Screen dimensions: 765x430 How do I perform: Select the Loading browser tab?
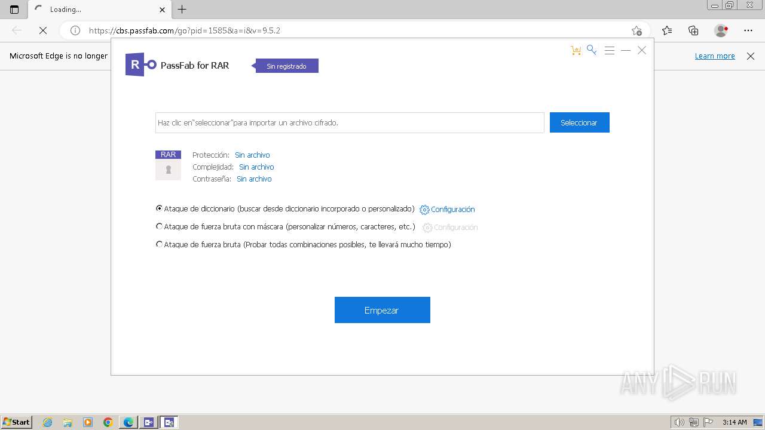[99, 10]
